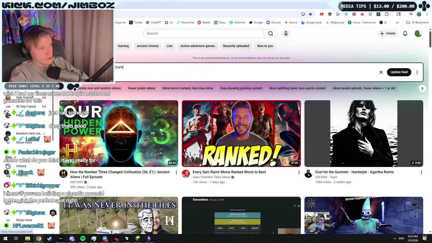Select Recently uploaded chip
Image resolution: width=432 pixels, height=243 pixels.
point(236,46)
